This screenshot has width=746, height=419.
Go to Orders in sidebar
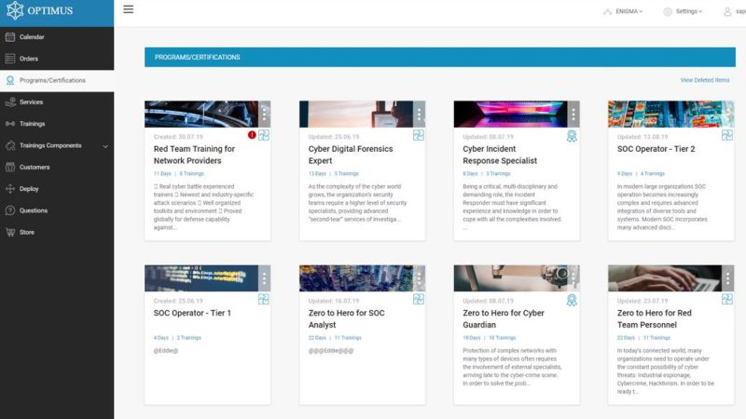pos(29,59)
